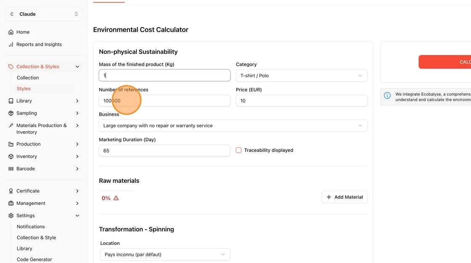Click the red Calculate button
The width and height of the screenshot is (471, 263).
[x=445, y=62]
